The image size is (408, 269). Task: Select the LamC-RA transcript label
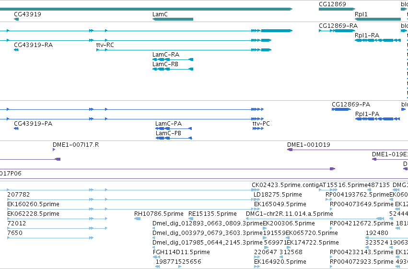[x=166, y=55]
